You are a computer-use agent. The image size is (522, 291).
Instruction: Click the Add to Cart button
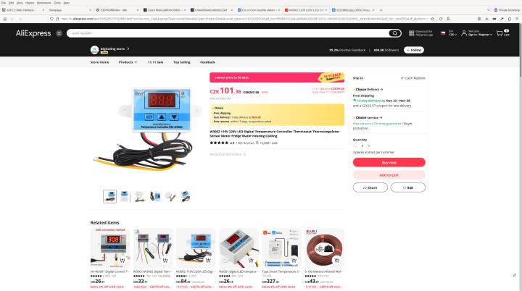click(389, 175)
